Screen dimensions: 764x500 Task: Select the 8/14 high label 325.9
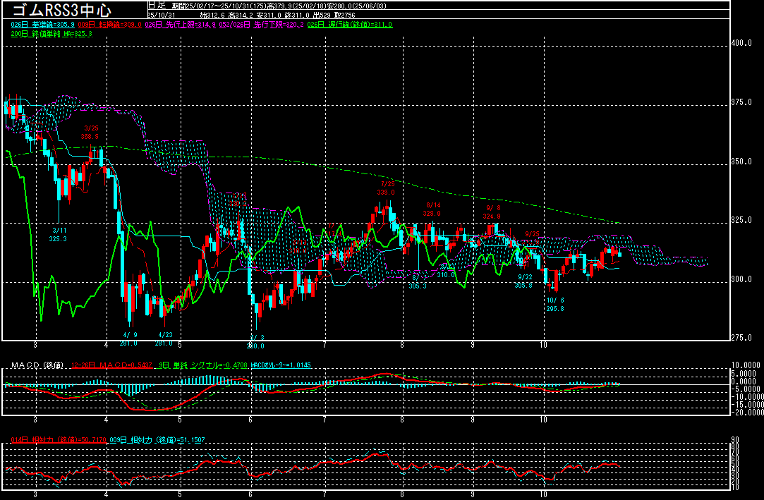[432, 209]
